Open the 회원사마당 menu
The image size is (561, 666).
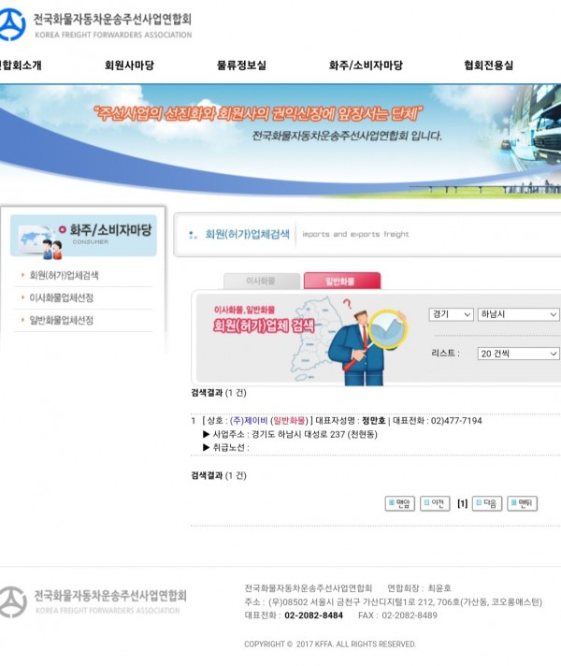tap(129, 65)
